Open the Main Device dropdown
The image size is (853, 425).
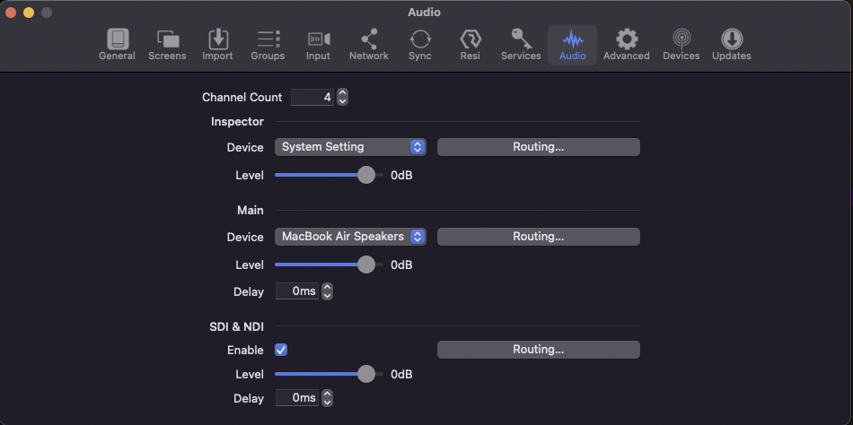pyautogui.click(x=350, y=237)
